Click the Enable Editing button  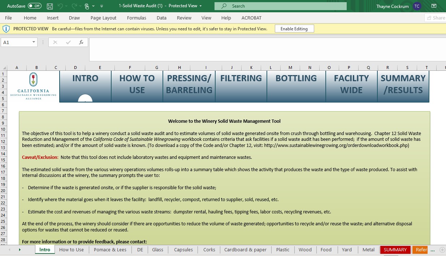tap(294, 29)
